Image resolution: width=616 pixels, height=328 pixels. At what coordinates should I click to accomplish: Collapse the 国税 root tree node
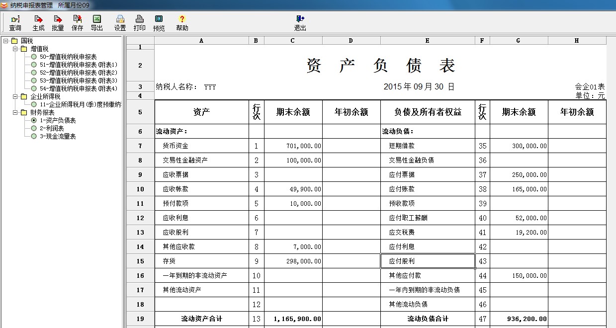click(x=5, y=41)
